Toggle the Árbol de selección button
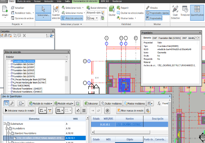The image size is (205, 143). tap(72, 18)
